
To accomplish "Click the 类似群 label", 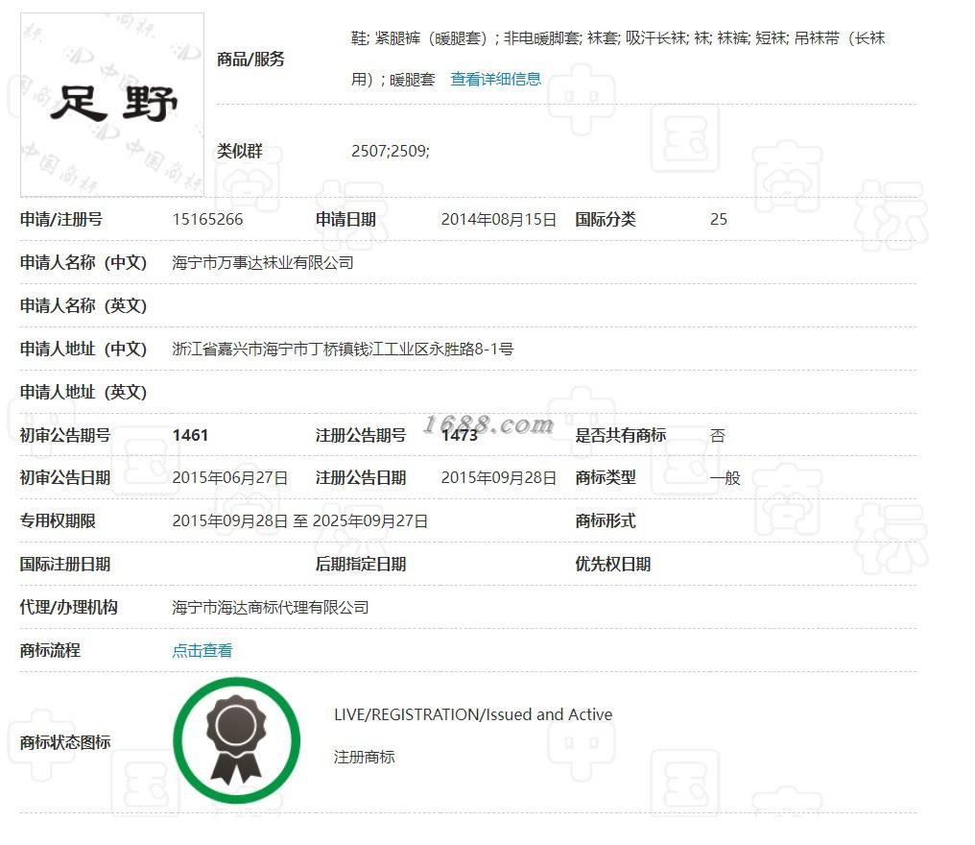I will pos(239,151).
